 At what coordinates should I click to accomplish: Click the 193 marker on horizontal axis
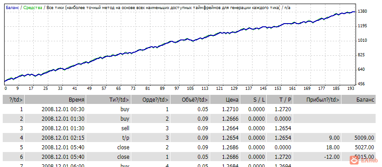click(x=351, y=88)
